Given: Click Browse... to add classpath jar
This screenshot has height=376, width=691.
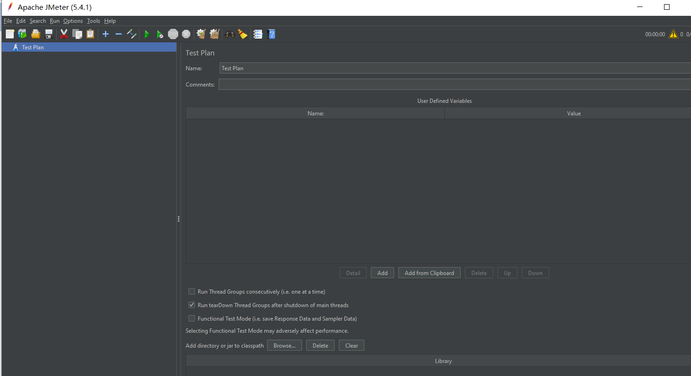Looking at the screenshot, I should click(284, 345).
